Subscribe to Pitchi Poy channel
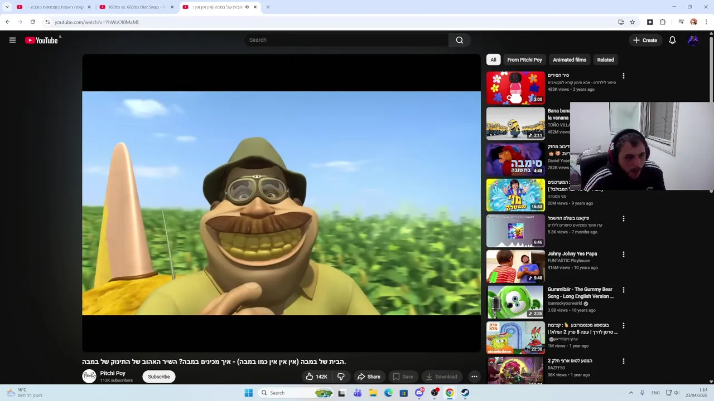The height and width of the screenshot is (401, 714). tap(159, 376)
